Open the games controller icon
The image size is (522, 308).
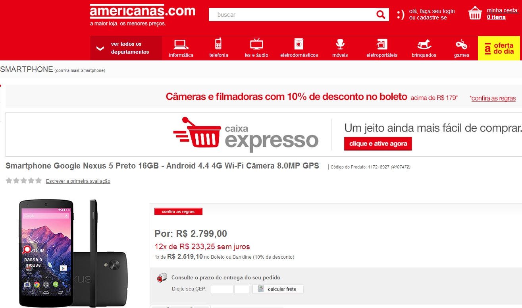pos(461,44)
